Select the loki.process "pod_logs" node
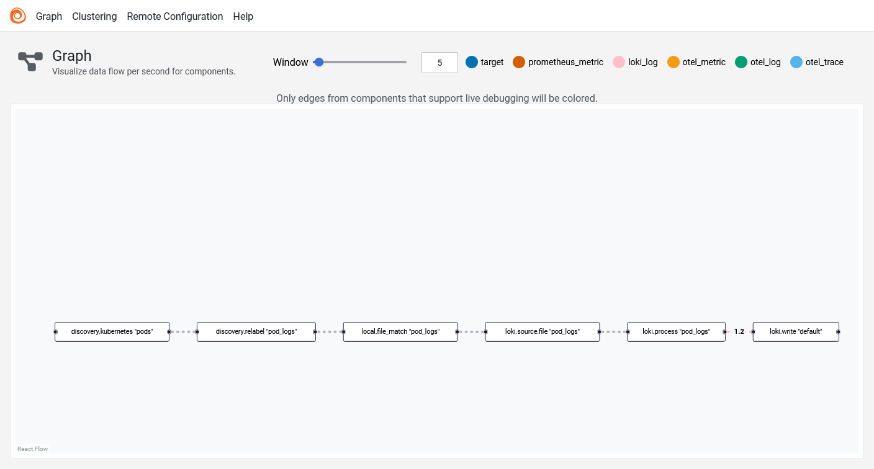This screenshot has width=874, height=469. click(676, 332)
